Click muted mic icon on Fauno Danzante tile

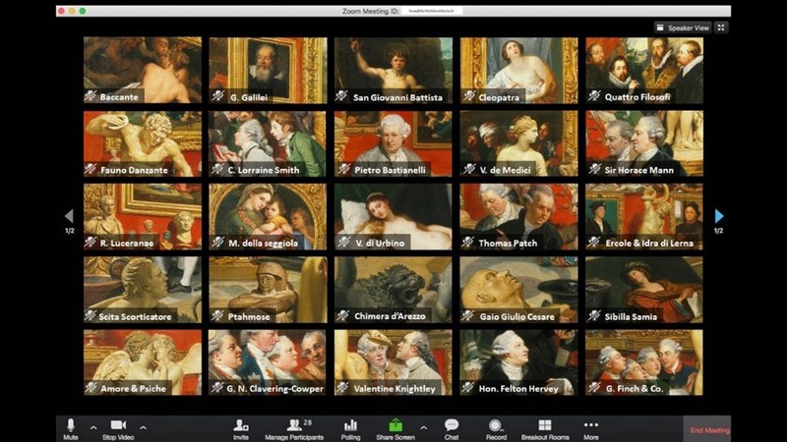click(x=91, y=169)
